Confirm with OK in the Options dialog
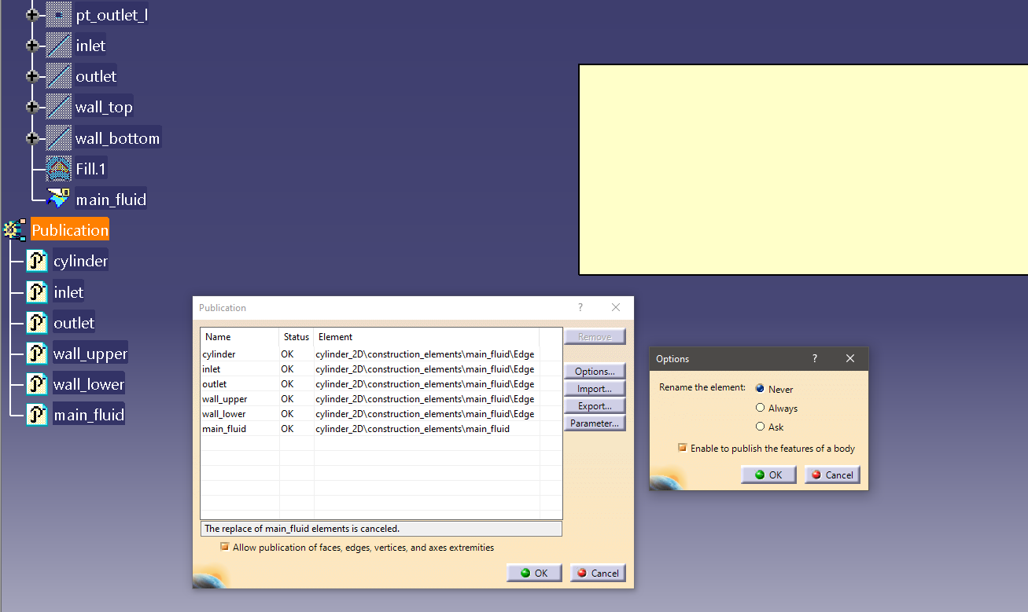1028x612 pixels. tap(768, 475)
